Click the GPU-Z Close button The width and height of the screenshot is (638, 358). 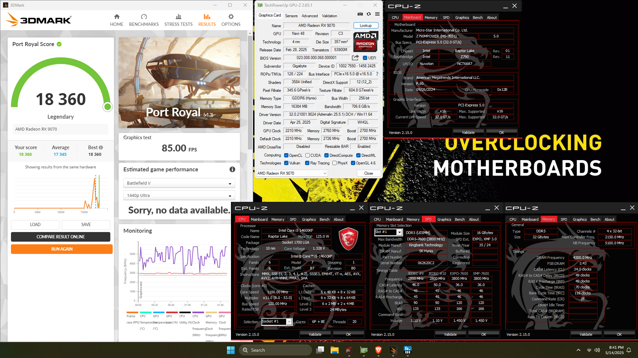point(369,173)
